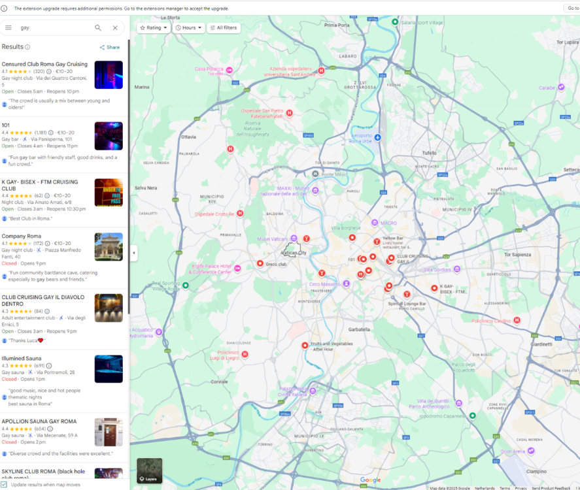This screenshot has height=490, width=580.
Task: Click the Circo Massimo attraction marker
Action: pos(346,284)
